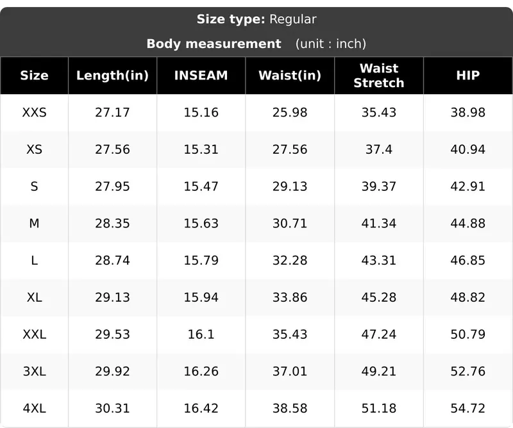
Task: Select the Length(in) column header
Action: point(113,76)
